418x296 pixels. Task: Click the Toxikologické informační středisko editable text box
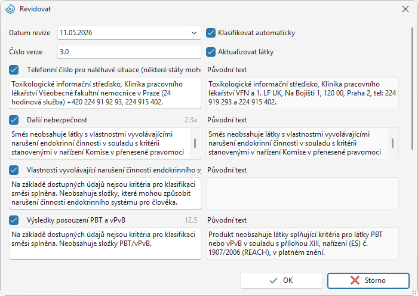click(105, 93)
